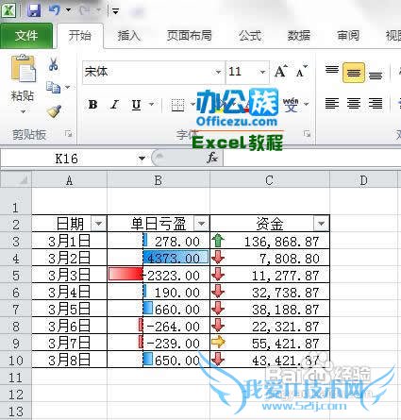Toggle italic formatting

coord(115,104)
